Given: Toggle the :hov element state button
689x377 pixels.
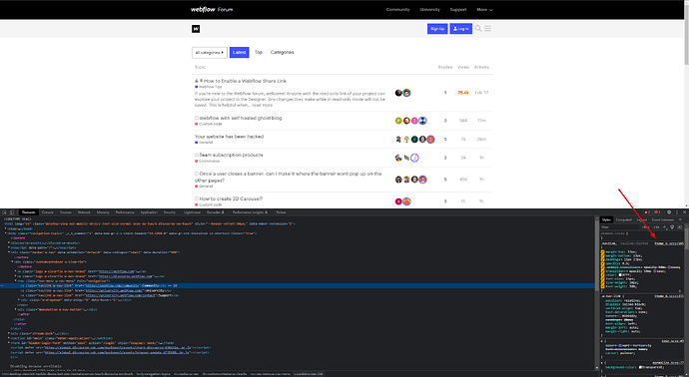Looking at the screenshot, I should coord(645,227).
